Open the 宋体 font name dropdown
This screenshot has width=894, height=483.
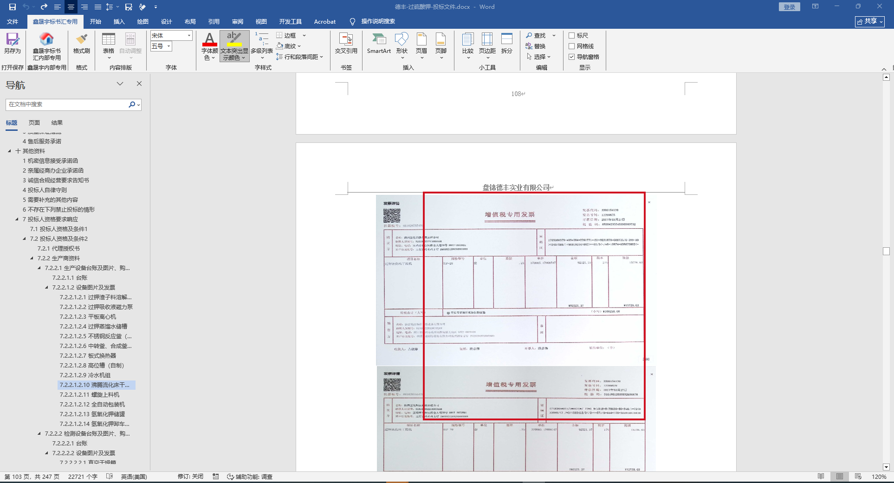coord(189,36)
